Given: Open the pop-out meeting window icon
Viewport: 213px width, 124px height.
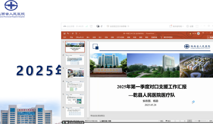Looking at the screenshot, I should tap(91, 26).
